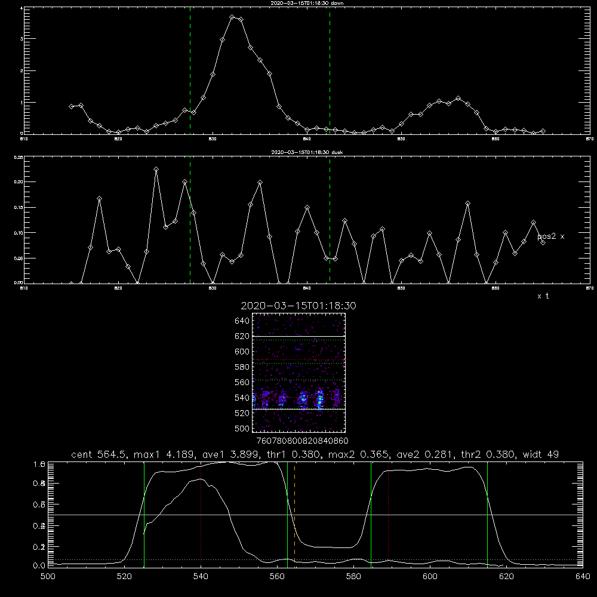597x597 pixels.
Task: Click the highest peak data point in dawn plot
Action: 232,17
